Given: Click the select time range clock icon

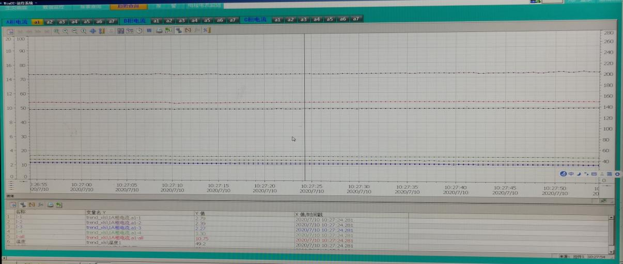Looking at the screenshot, I should (x=139, y=31).
